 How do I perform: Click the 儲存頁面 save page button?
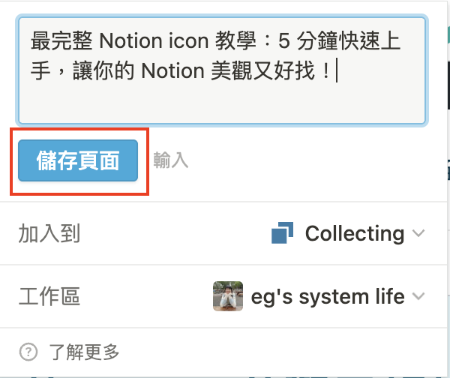(x=78, y=160)
